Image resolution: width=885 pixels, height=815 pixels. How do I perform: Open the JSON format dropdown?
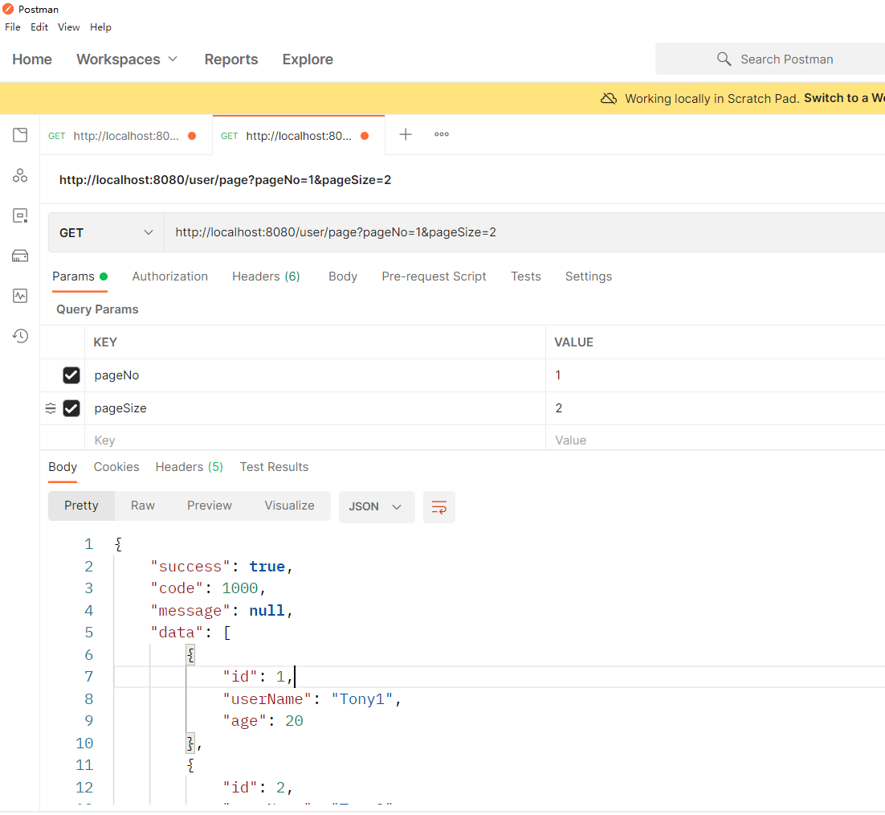[377, 507]
